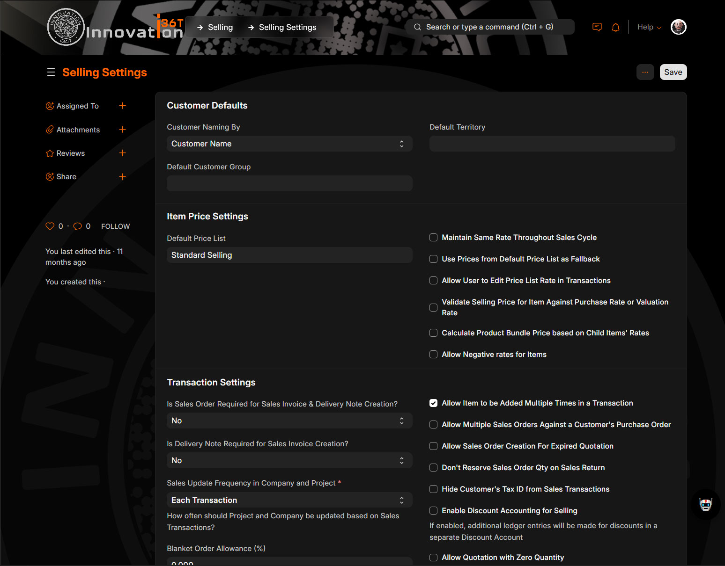
Task: Click the Save button
Action: coord(673,72)
